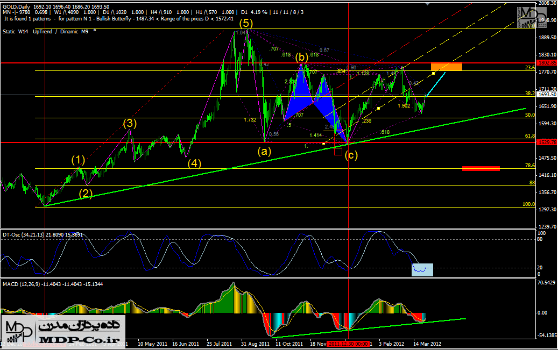Click the 25 Jul 2011 date label
The image size is (558, 350).
pyautogui.click(x=219, y=344)
